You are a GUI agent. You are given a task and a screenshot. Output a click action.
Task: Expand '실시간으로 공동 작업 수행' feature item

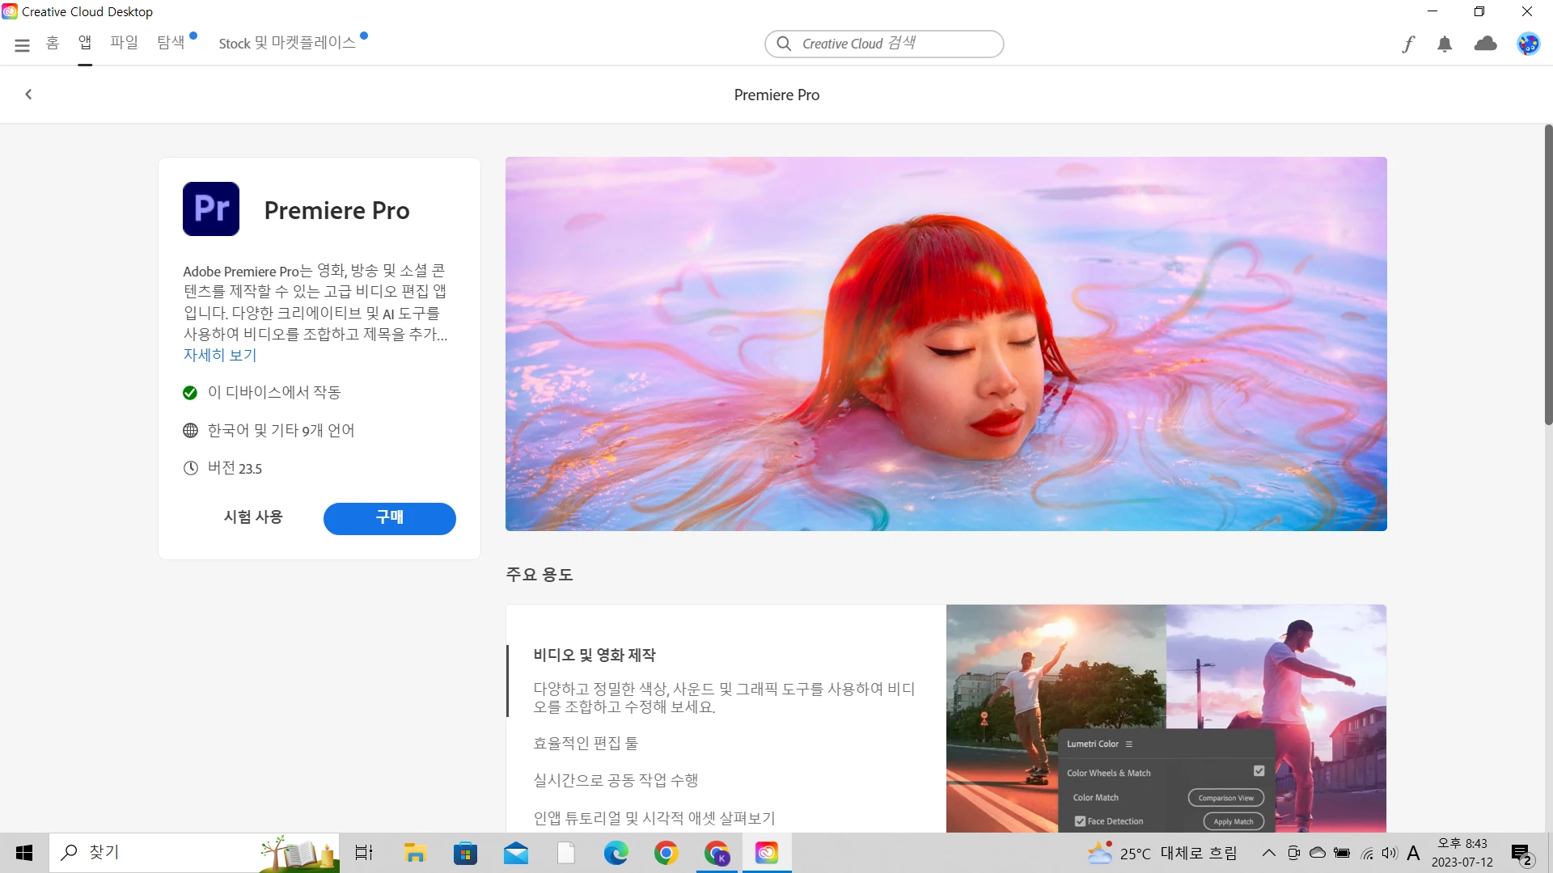click(616, 780)
